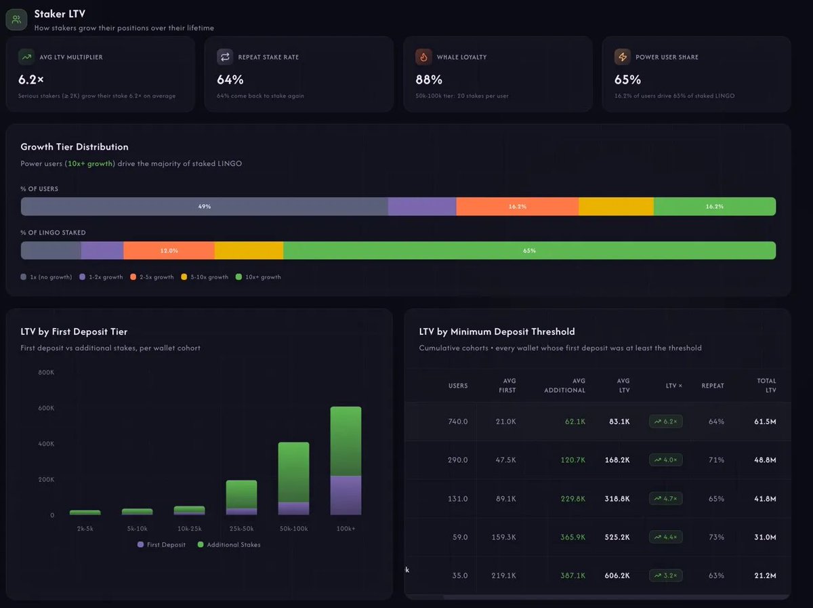Click the repeat arrows icon on Repeat Stake Rate card

[x=226, y=57]
